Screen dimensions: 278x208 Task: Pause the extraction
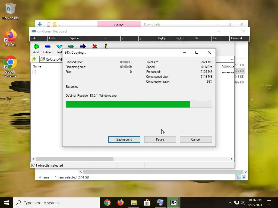click(160, 139)
